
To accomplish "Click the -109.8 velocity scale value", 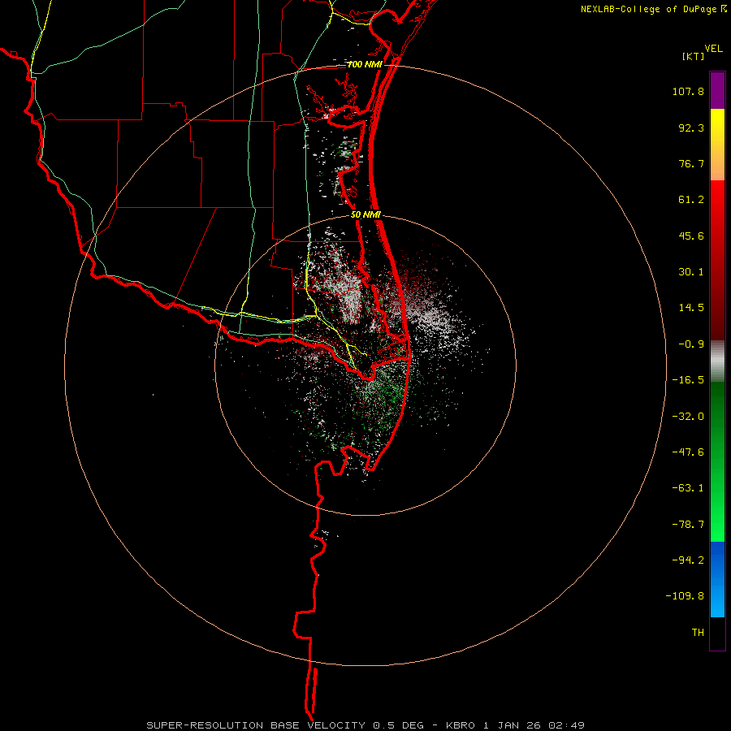I will (x=685, y=596).
